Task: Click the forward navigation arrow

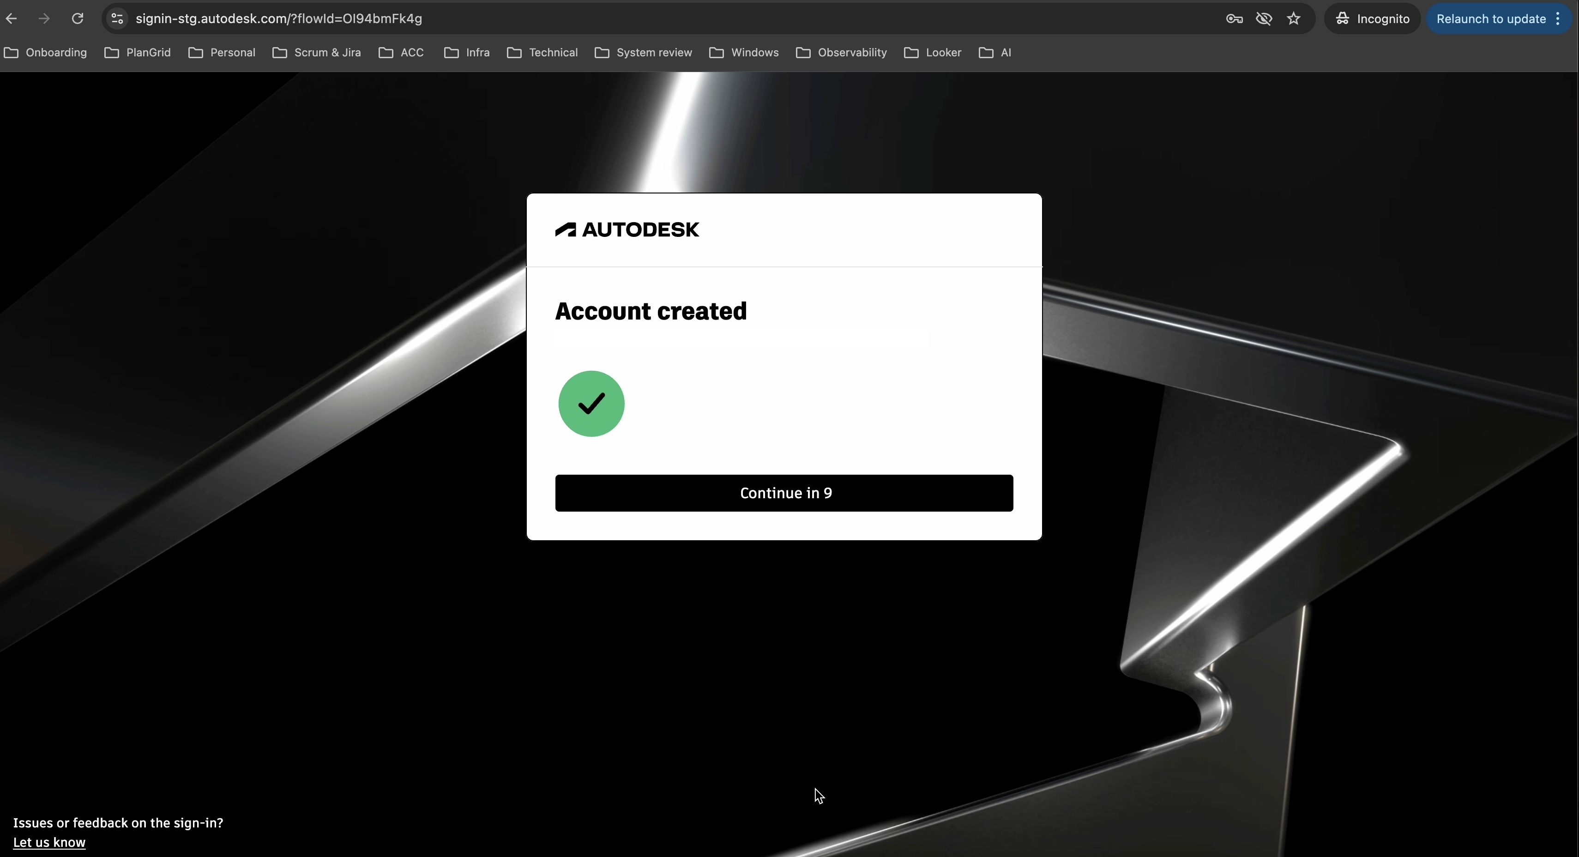Action: point(43,18)
